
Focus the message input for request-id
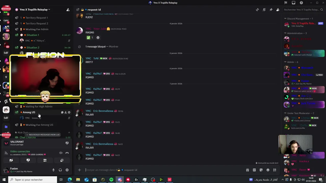(163, 170)
